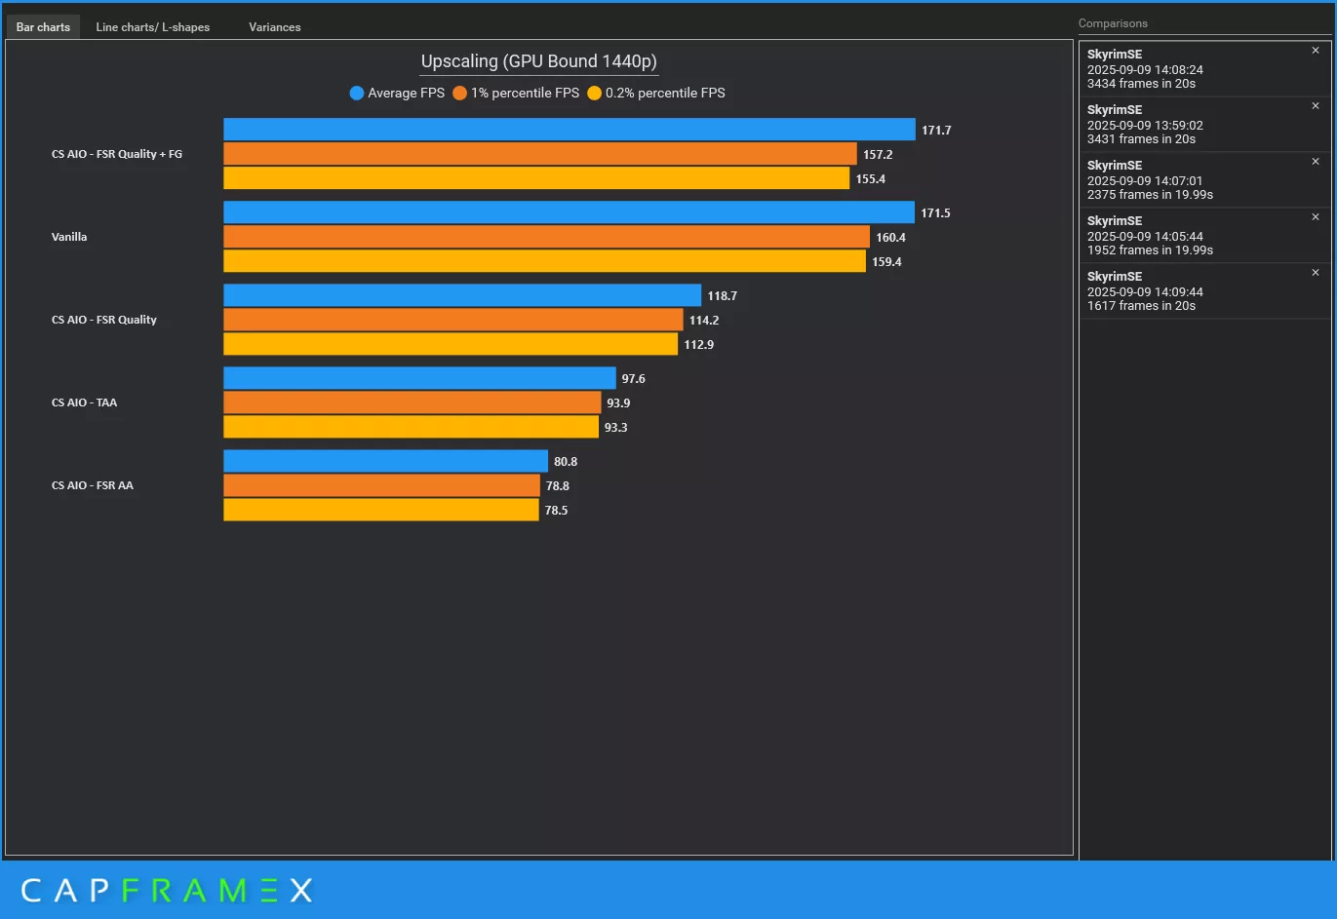Click the 118.7 FSR Quality average bar
Viewport: 1337px width, 919px height.
[462, 295]
